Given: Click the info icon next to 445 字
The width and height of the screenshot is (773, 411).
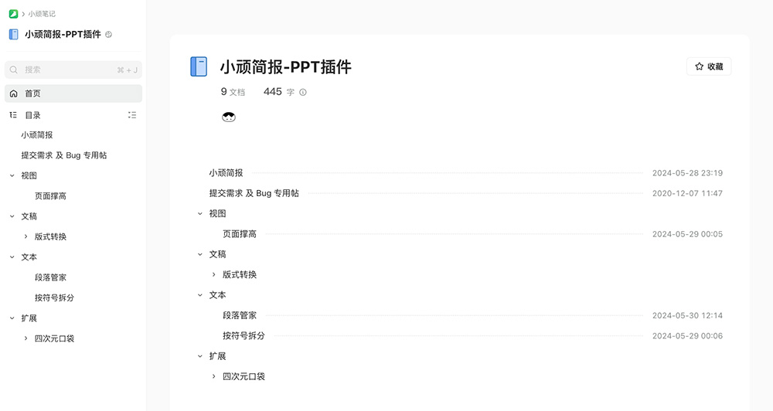Looking at the screenshot, I should pyautogui.click(x=303, y=92).
